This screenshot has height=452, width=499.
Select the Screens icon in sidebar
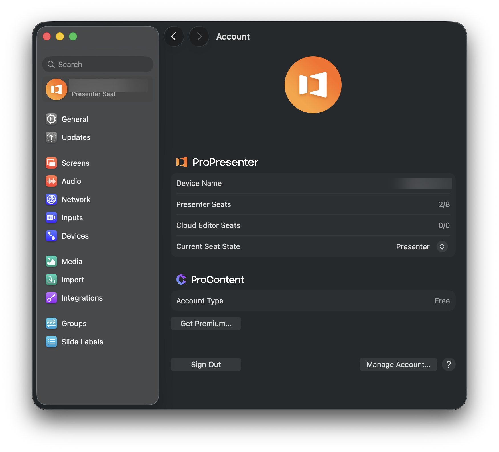tap(51, 163)
